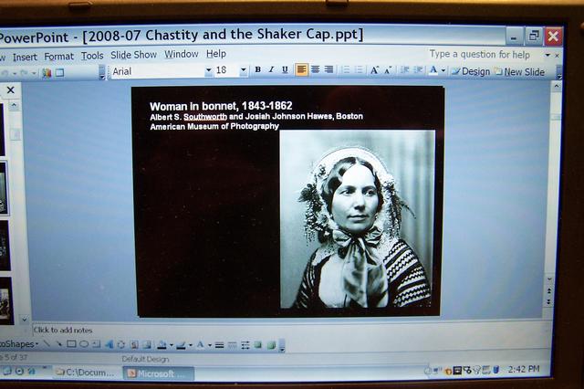Screen dimensions: 584x389
Task: Open the Tools menu
Action: (92, 56)
